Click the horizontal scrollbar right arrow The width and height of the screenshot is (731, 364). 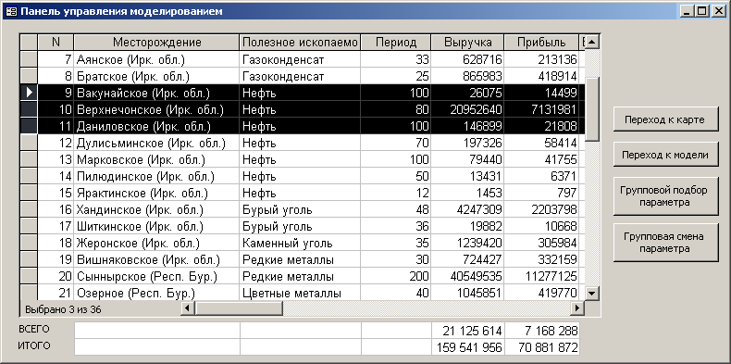pyautogui.click(x=577, y=308)
